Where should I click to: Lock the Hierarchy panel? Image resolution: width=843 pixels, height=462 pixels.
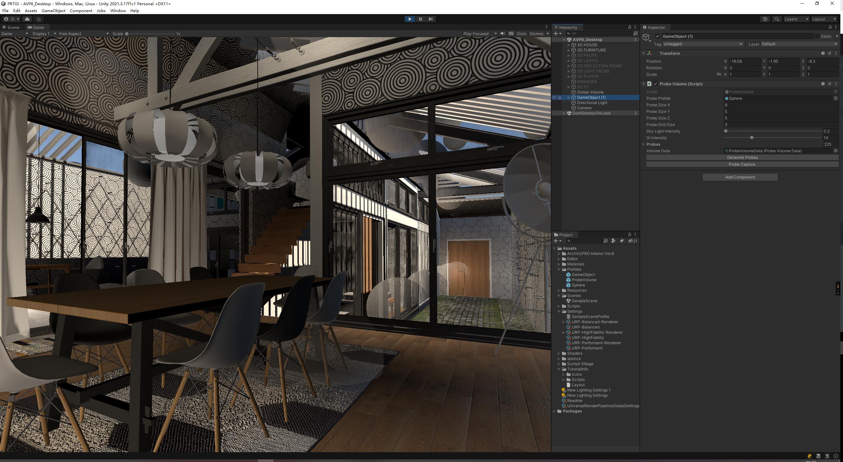629,27
